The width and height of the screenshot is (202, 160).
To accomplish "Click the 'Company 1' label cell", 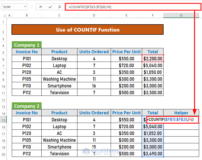I will click(x=27, y=45).
